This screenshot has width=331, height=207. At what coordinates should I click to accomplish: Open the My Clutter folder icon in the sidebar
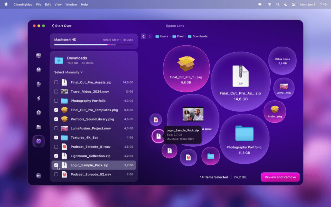pyautogui.click(x=39, y=127)
